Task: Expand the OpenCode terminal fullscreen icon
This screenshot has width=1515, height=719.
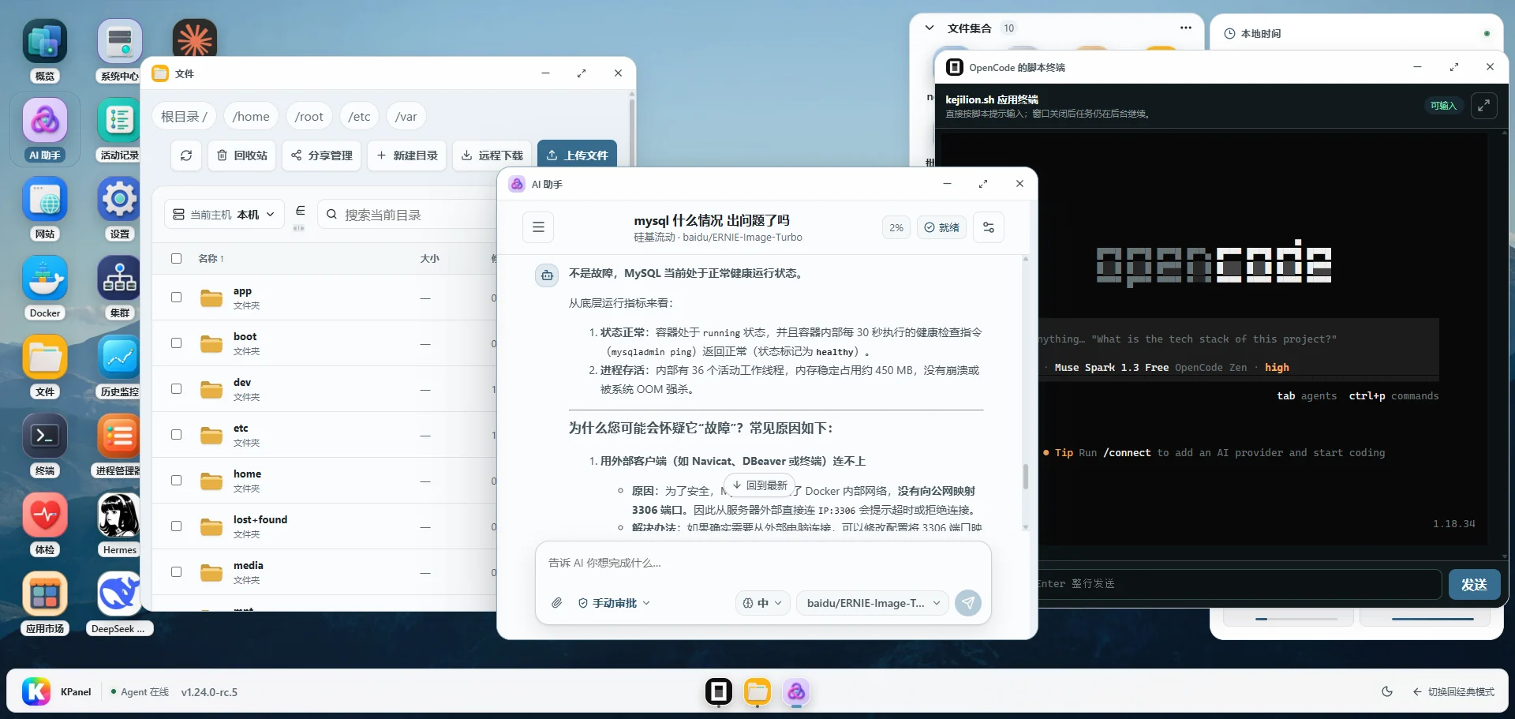Action: point(1484,106)
